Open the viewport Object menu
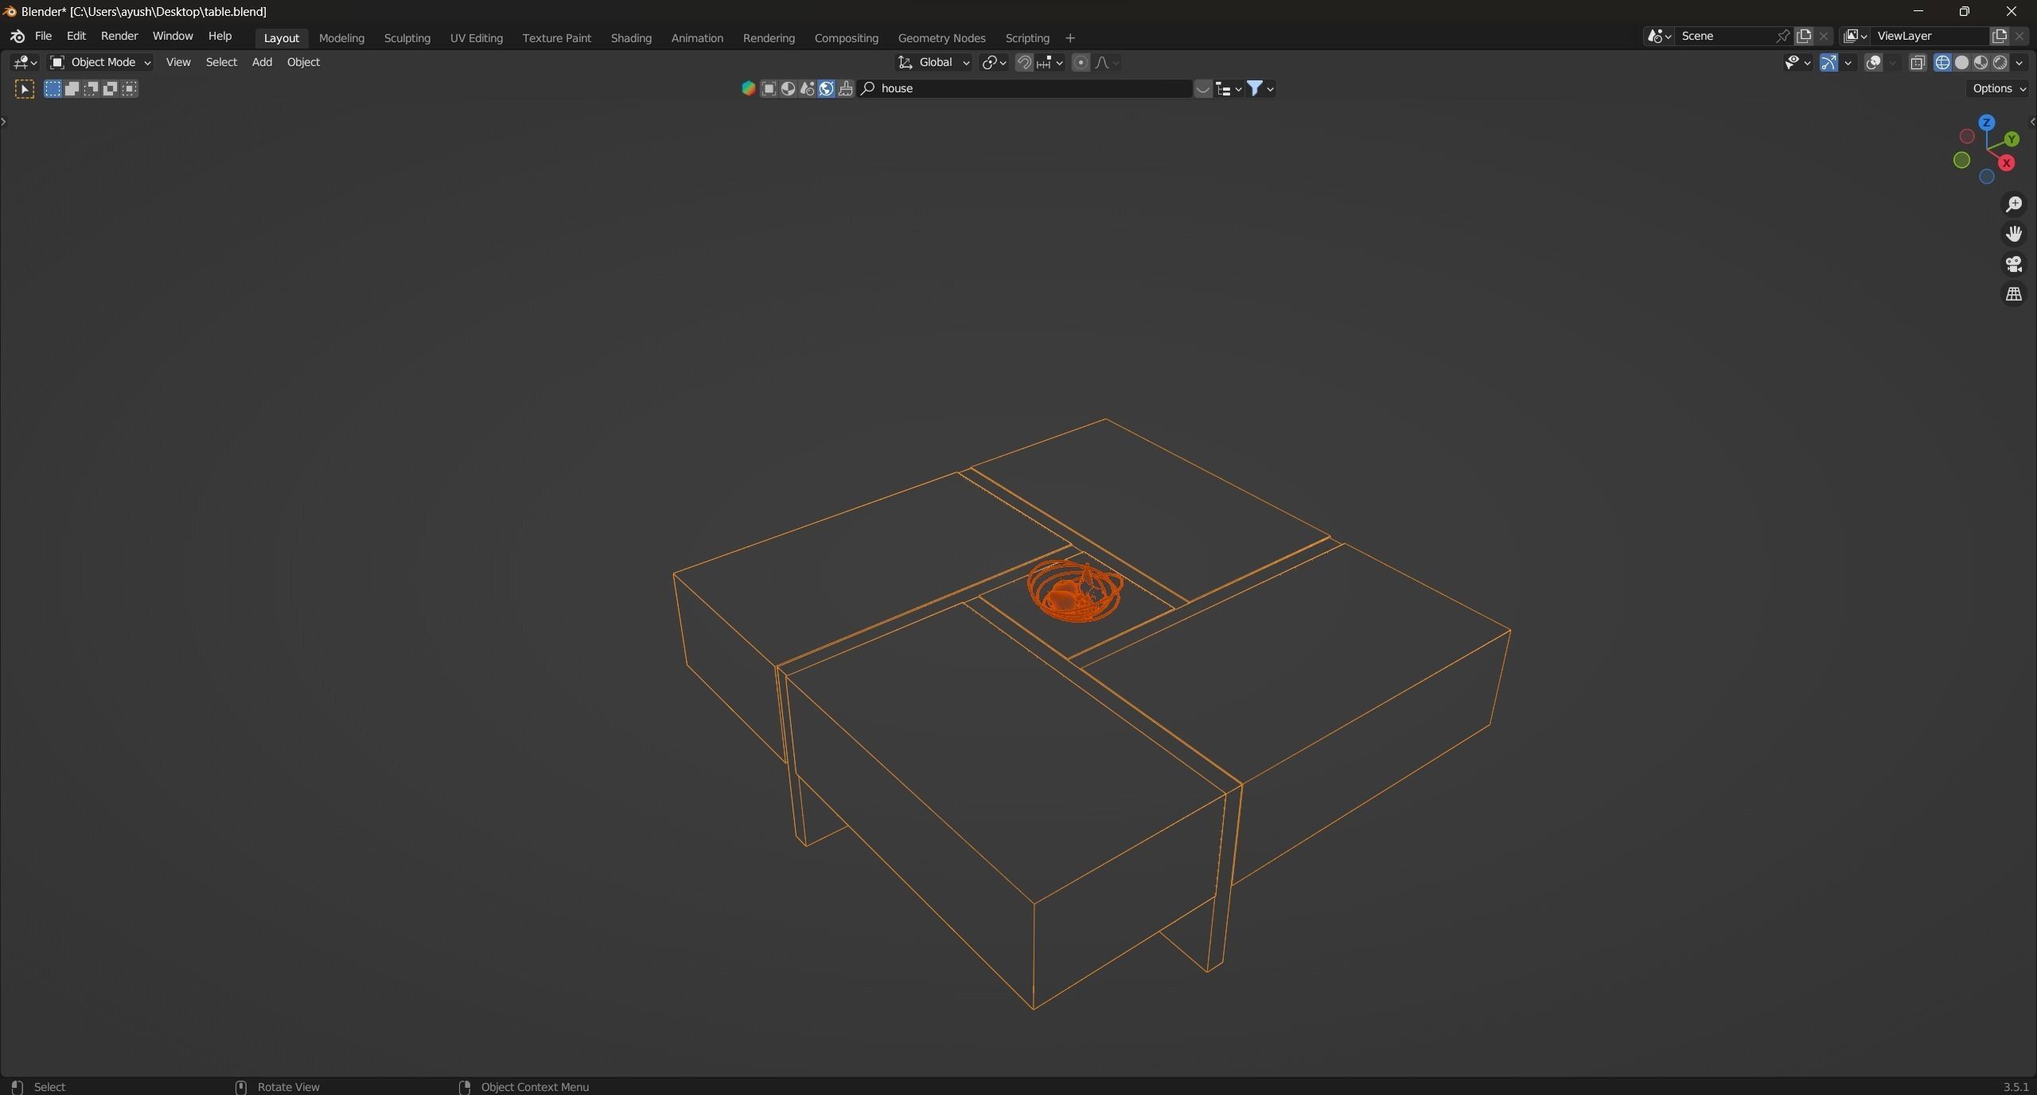This screenshot has height=1095, width=2037. (x=303, y=63)
